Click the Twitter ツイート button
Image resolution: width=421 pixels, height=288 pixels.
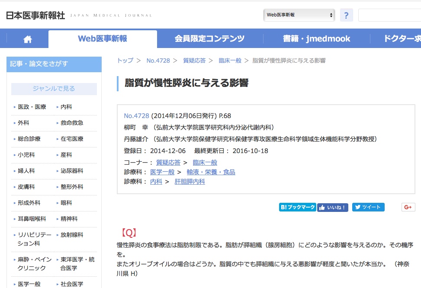pos(368,207)
